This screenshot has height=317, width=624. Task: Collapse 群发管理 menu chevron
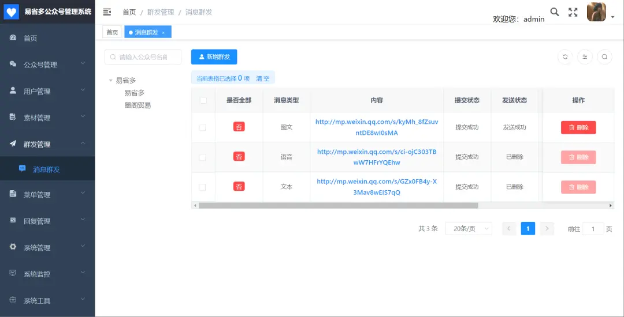(x=83, y=143)
